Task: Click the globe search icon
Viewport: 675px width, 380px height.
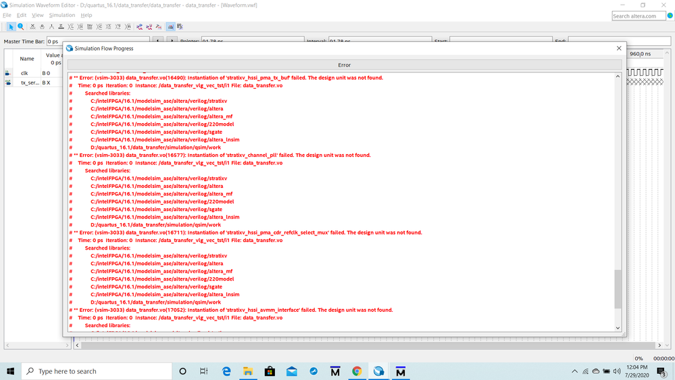Action: pyautogui.click(x=670, y=16)
